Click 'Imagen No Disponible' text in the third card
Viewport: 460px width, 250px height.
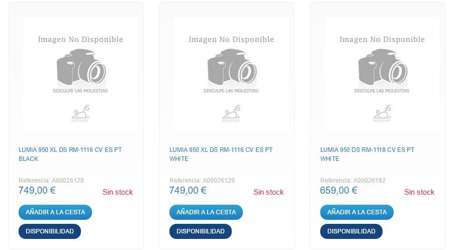(382, 39)
